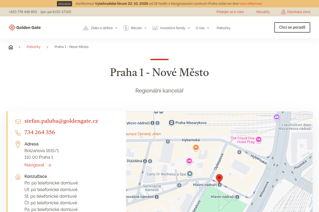The image size is (319, 212).
Task: Click the arrow icon next to Navigovat
Action: 49,165
